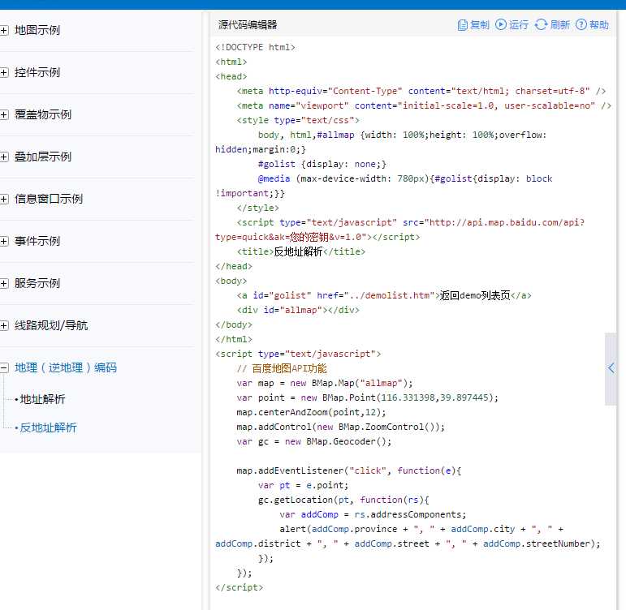Open the 覆盖物示例 menu item
This screenshot has height=610, width=626.
point(43,114)
